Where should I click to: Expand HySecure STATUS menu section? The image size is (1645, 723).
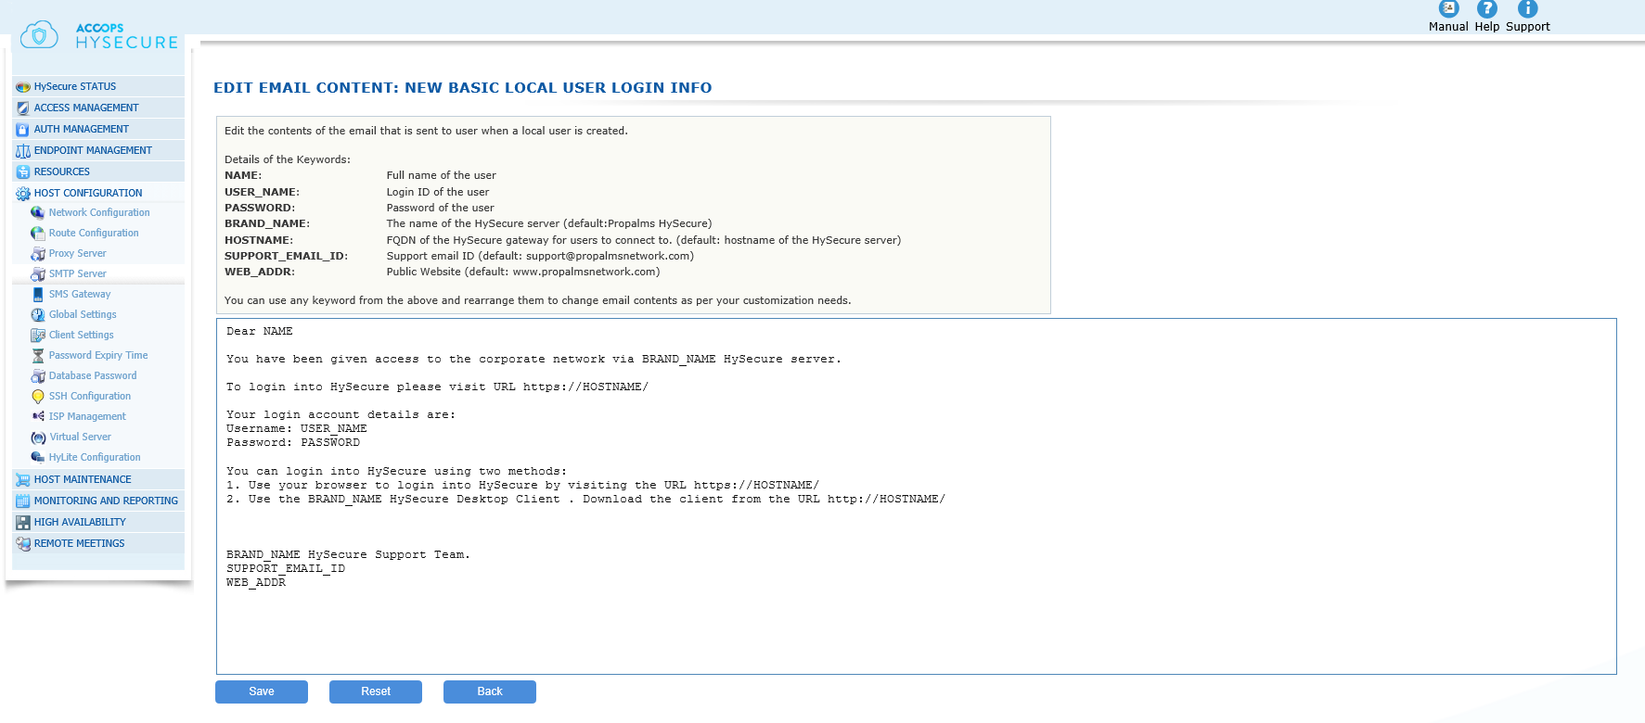pos(98,86)
